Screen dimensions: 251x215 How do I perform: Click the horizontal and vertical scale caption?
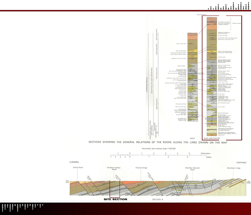(159, 149)
